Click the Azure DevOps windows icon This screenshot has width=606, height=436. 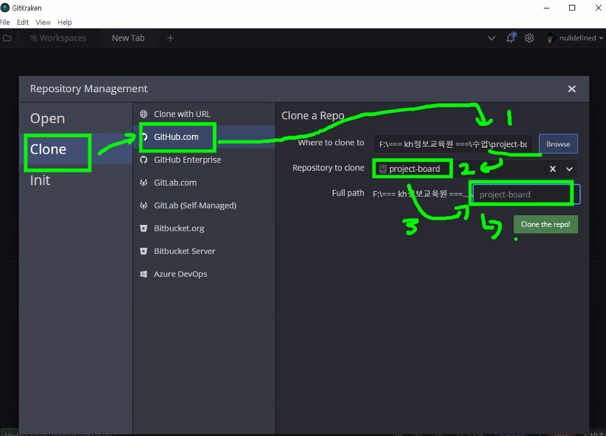pyautogui.click(x=144, y=274)
